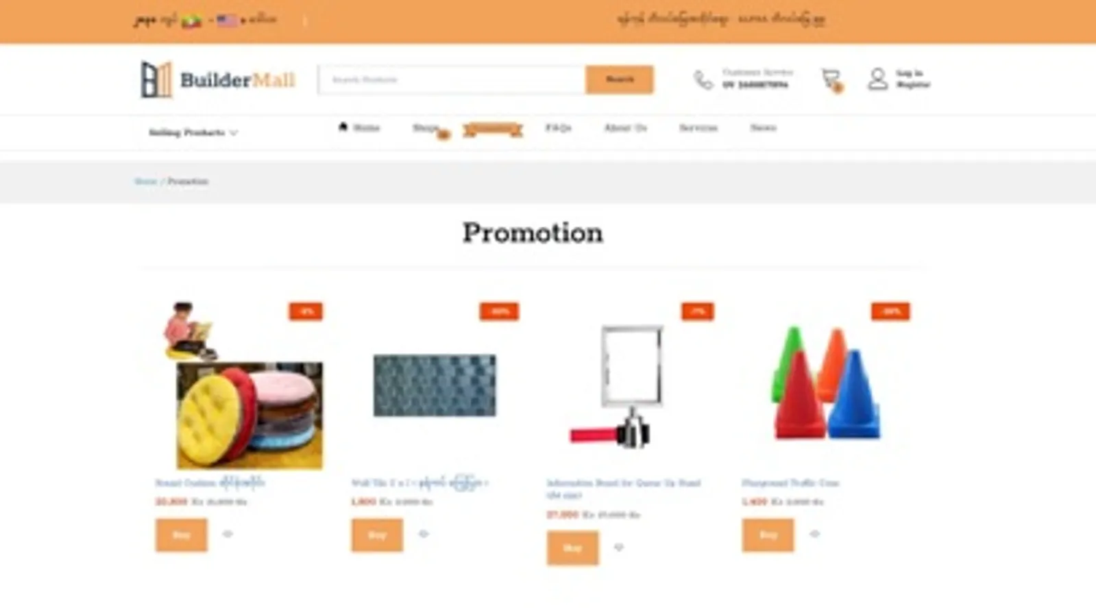Open the shopping cart icon
1096x616 pixels.
(831, 79)
